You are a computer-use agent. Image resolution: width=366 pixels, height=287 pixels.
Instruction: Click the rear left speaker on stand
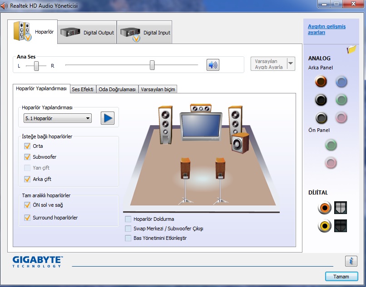tap(185, 181)
